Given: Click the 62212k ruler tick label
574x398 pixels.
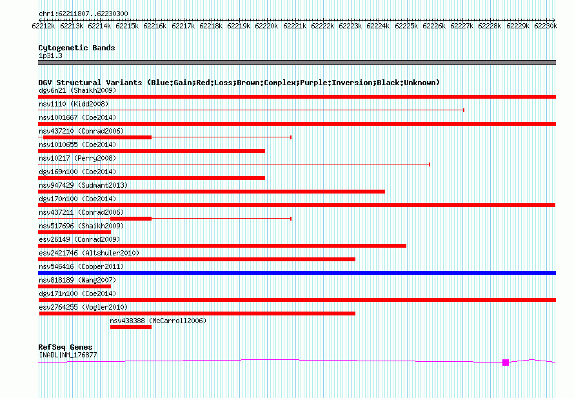Looking at the screenshot, I should coord(43,26).
